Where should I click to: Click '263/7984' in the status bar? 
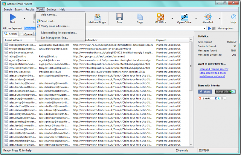point(204,150)
